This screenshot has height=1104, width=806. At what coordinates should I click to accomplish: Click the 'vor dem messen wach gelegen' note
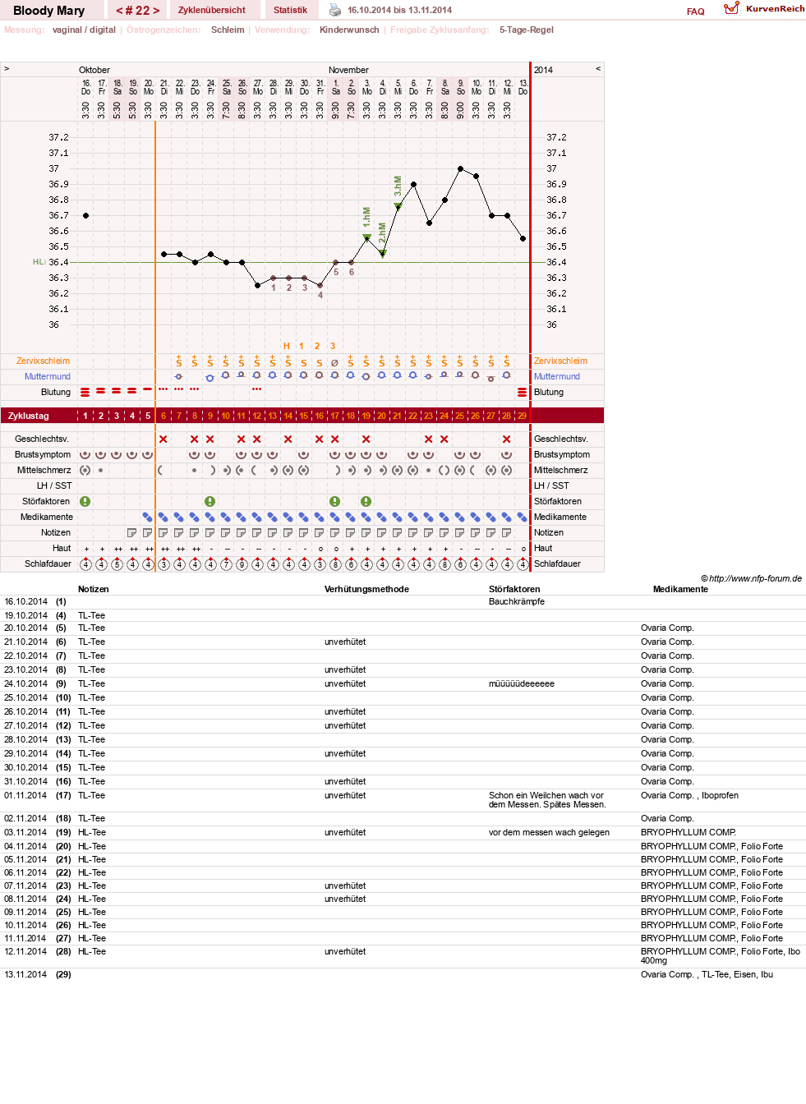(x=549, y=832)
